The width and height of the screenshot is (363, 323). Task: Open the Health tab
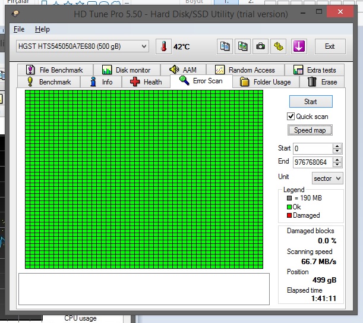tap(146, 82)
